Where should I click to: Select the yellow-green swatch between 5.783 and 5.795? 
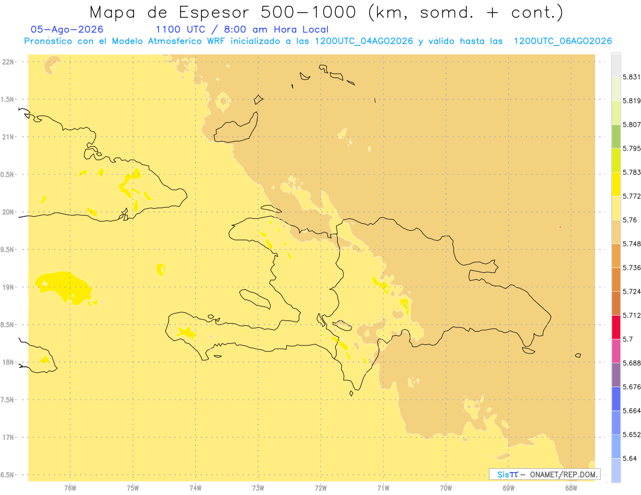[616, 160]
